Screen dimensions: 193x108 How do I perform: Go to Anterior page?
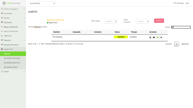tap(169, 44)
